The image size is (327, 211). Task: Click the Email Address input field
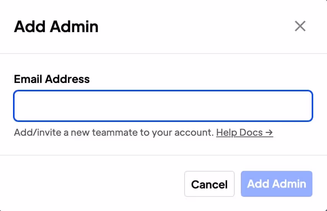(x=163, y=106)
